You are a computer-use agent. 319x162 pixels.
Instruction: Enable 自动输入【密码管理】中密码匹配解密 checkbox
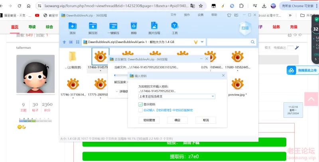pos(140,110)
